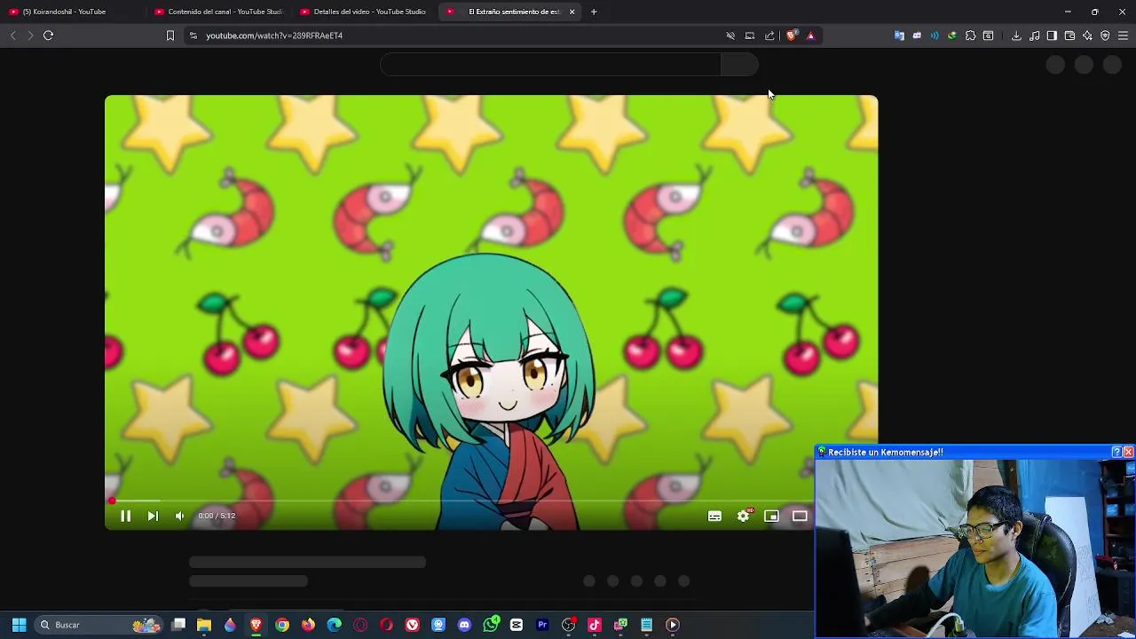1136x639 pixels.
Task: Enable theater mode on the player
Action: point(800,516)
